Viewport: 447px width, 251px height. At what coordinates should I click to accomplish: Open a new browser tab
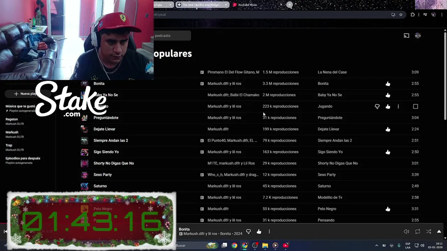(x=290, y=5)
